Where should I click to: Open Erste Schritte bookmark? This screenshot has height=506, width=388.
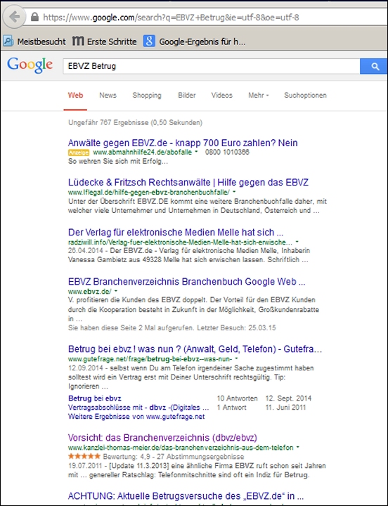[x=104, y=41]
